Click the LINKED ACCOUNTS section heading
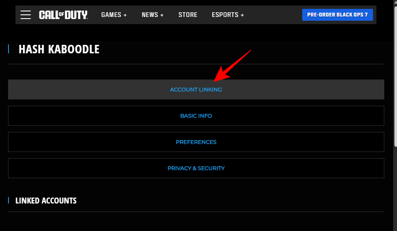The image size is (397, 231). click(x=46, y=201)
